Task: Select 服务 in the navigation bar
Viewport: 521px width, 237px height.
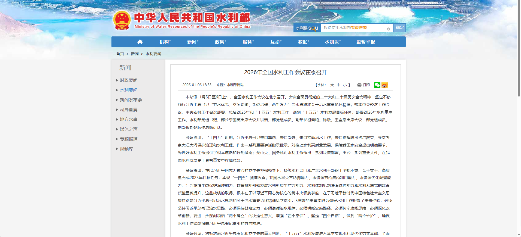Action: pyautogui.click(x=248, y=42)
